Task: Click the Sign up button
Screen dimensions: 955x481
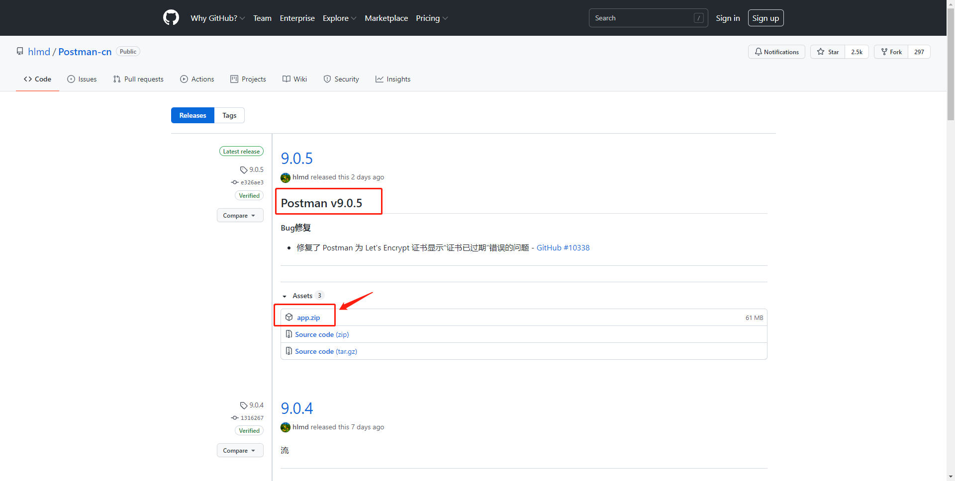Action: click(765, 18)
